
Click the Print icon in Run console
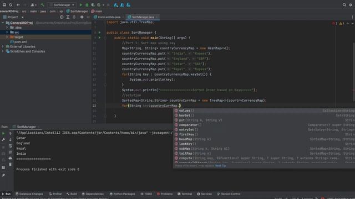10,159
